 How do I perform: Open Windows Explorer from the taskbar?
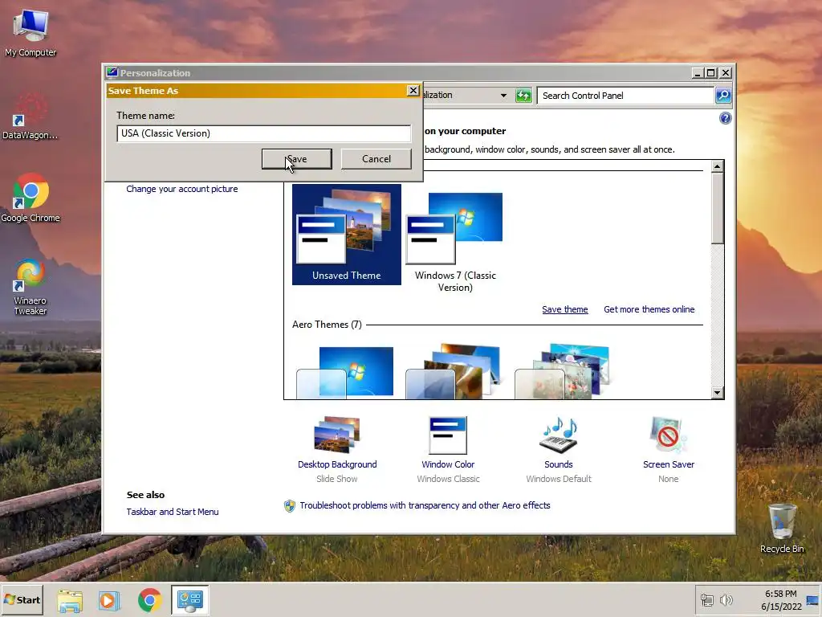click(x=70, y=600)
